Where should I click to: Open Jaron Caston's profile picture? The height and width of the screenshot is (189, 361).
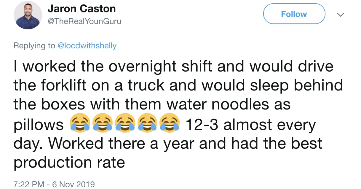pos(28,15)
